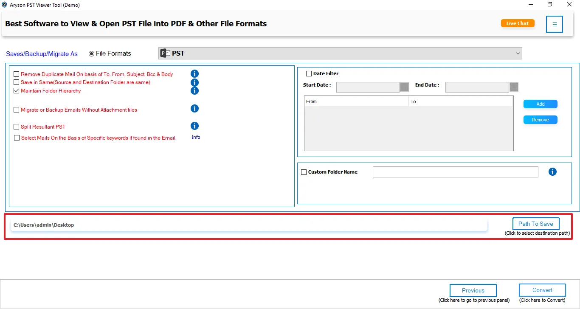Viewport: 580px width, 309px height.
Task: Open the hamburger menu icon
Action: tap(555, 24)
